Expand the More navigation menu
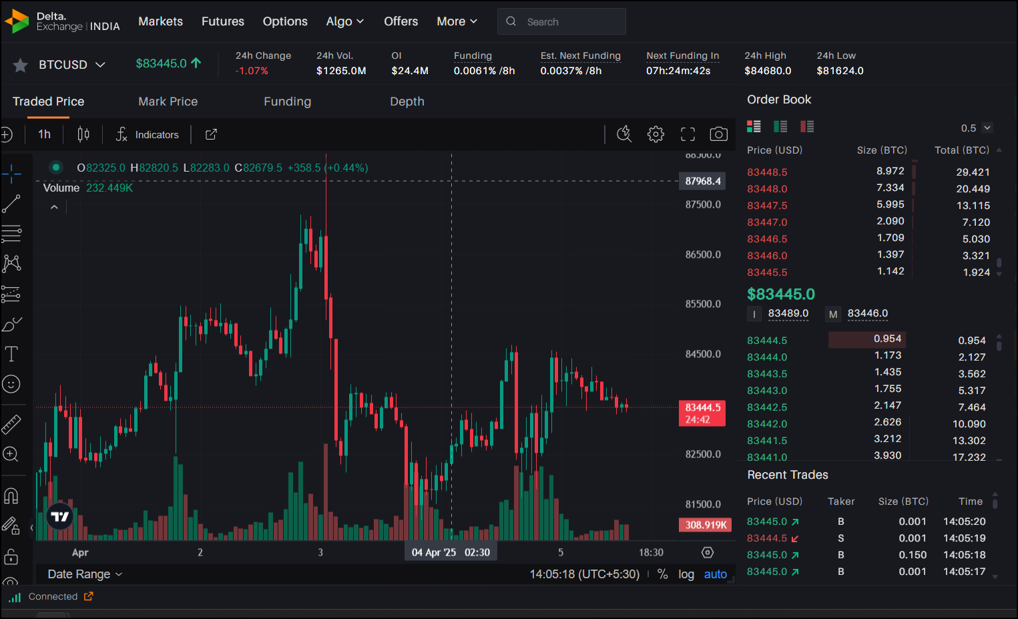 point(457,21)
